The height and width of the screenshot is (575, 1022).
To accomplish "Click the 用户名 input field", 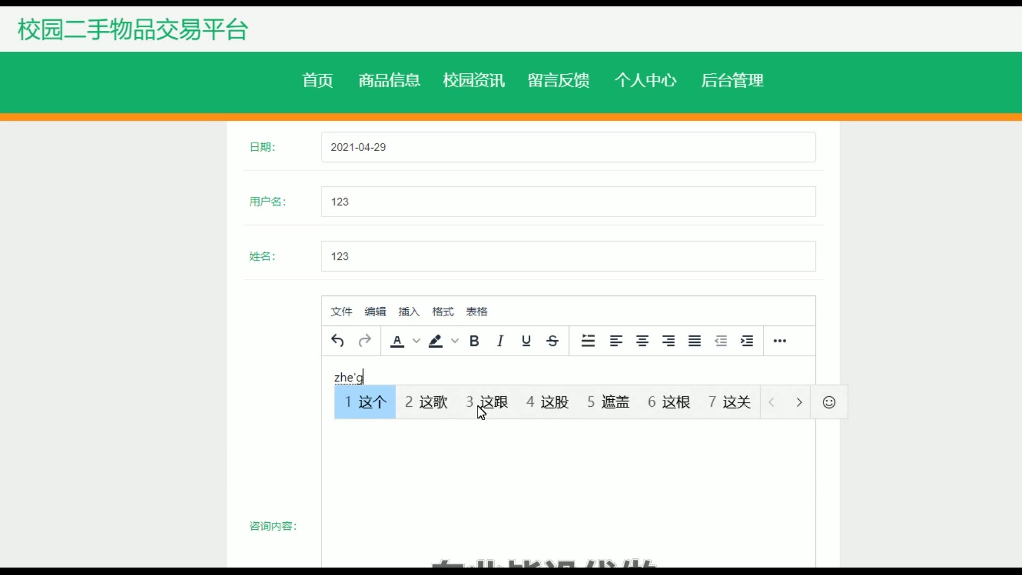I will click(568, 202).
